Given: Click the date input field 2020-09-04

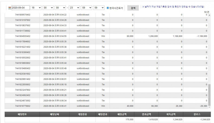Looking at the screenshot, I should tap(21, 8).
